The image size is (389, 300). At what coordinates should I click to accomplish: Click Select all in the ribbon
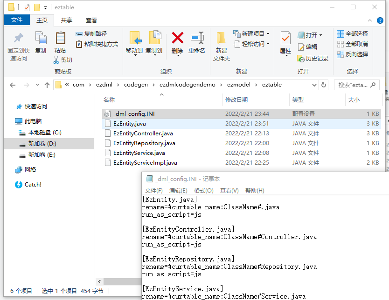(352, 34)
